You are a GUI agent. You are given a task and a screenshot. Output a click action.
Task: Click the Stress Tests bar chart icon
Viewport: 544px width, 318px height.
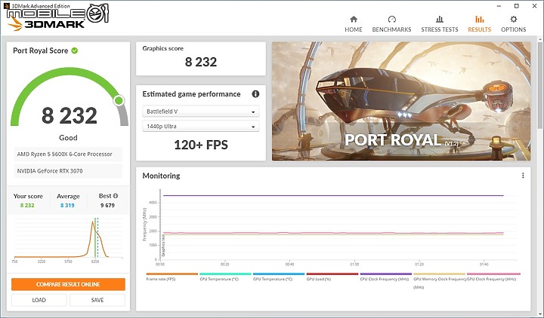440,19
